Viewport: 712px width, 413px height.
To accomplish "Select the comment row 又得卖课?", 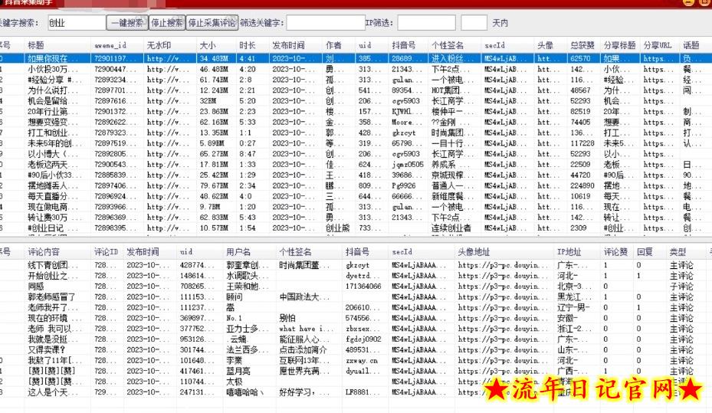I will pyautogui.click(x=354, y=350).
